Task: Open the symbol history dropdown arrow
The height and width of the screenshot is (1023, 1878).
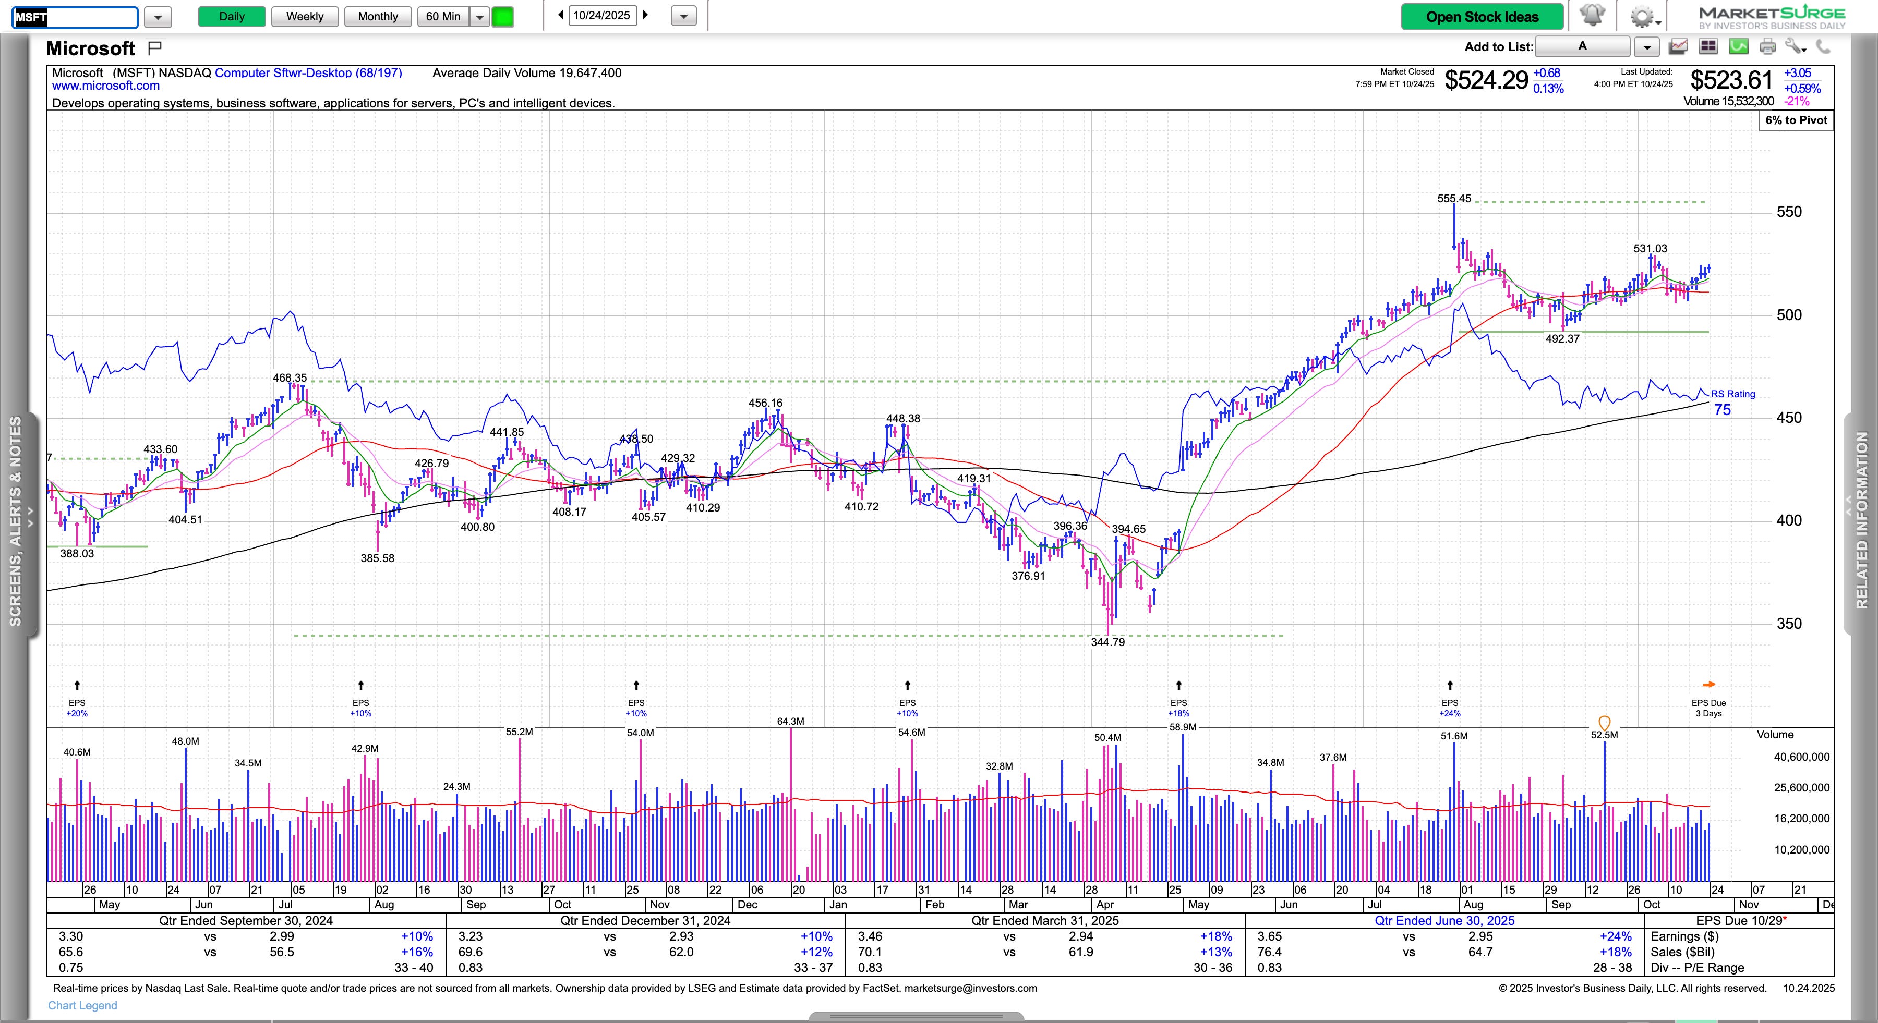Action: pyautogui.click(x=158, y=16)
